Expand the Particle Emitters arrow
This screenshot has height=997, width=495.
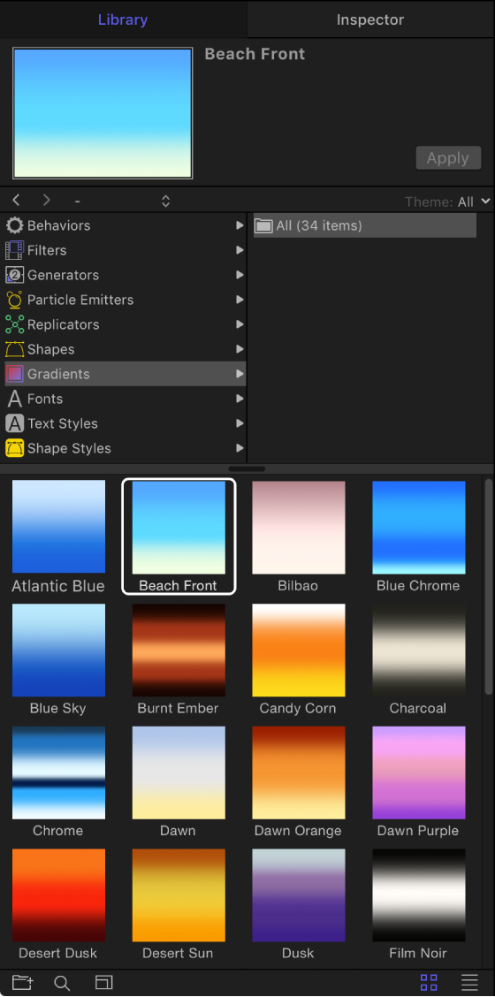[240, 300]
